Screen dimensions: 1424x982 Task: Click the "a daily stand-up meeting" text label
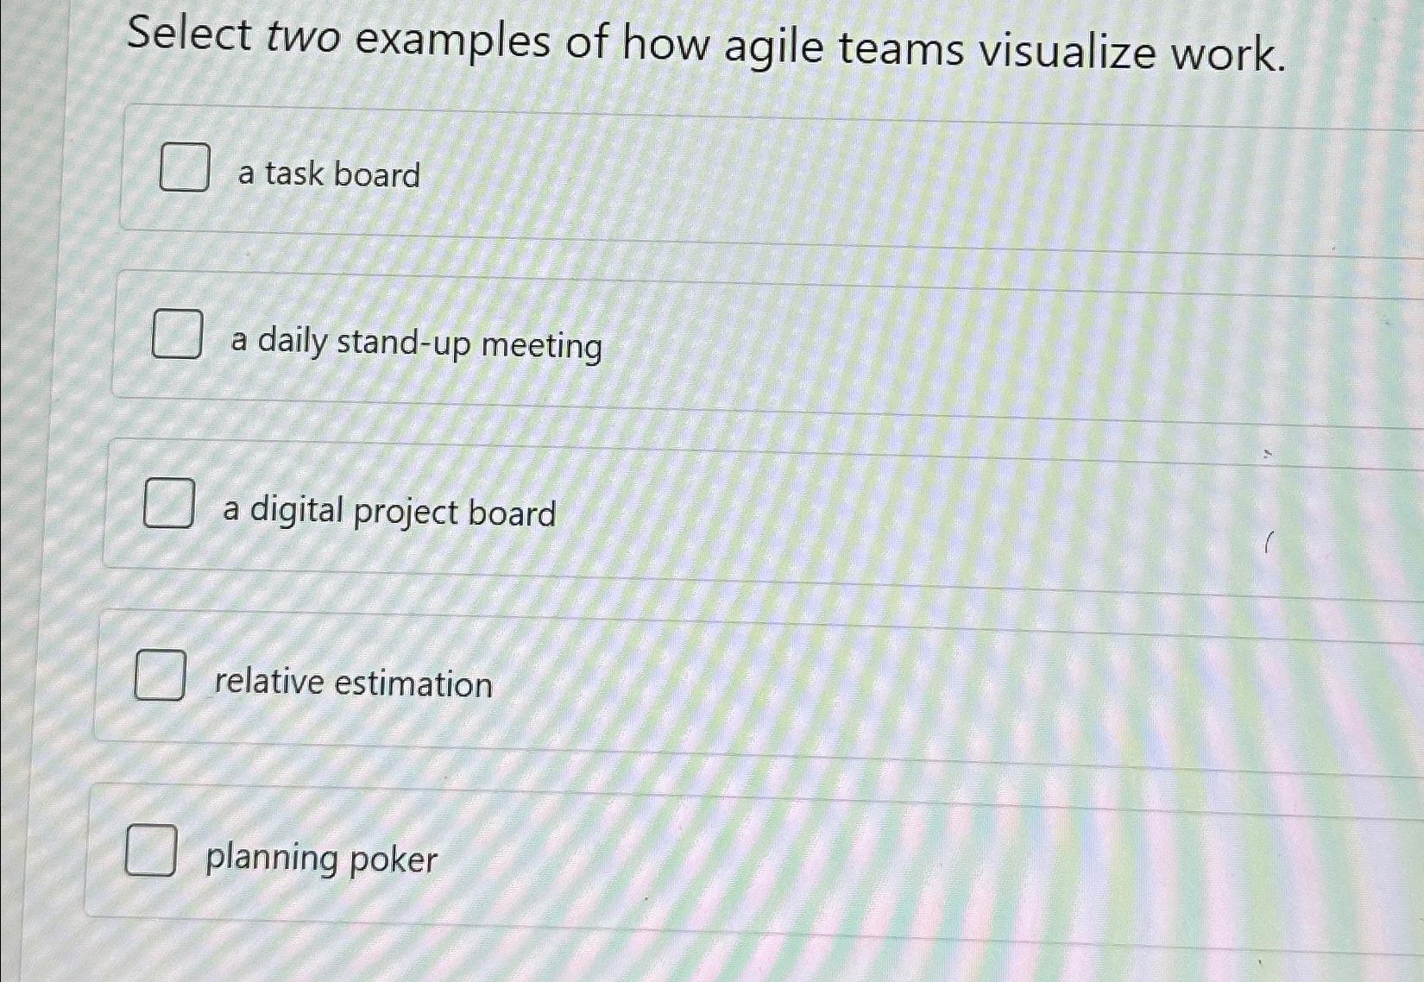tap(416, 344)
